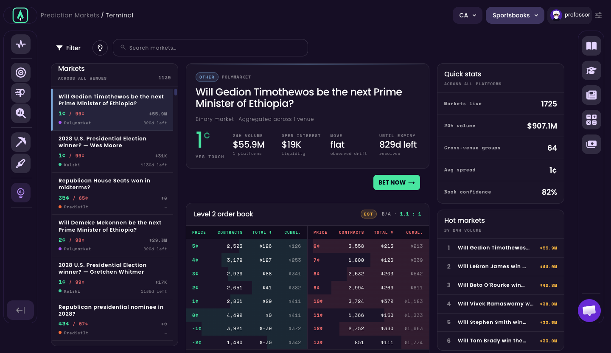Select the Wes Moore presidential election market

[112, 151]
